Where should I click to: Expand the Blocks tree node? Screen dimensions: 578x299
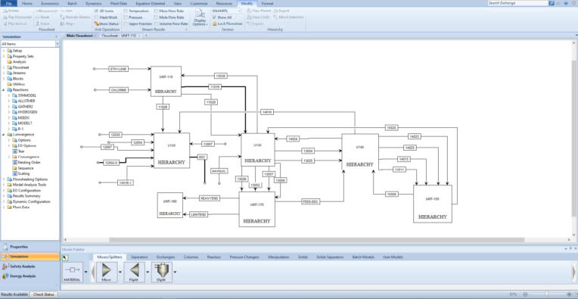click(4, 79)
